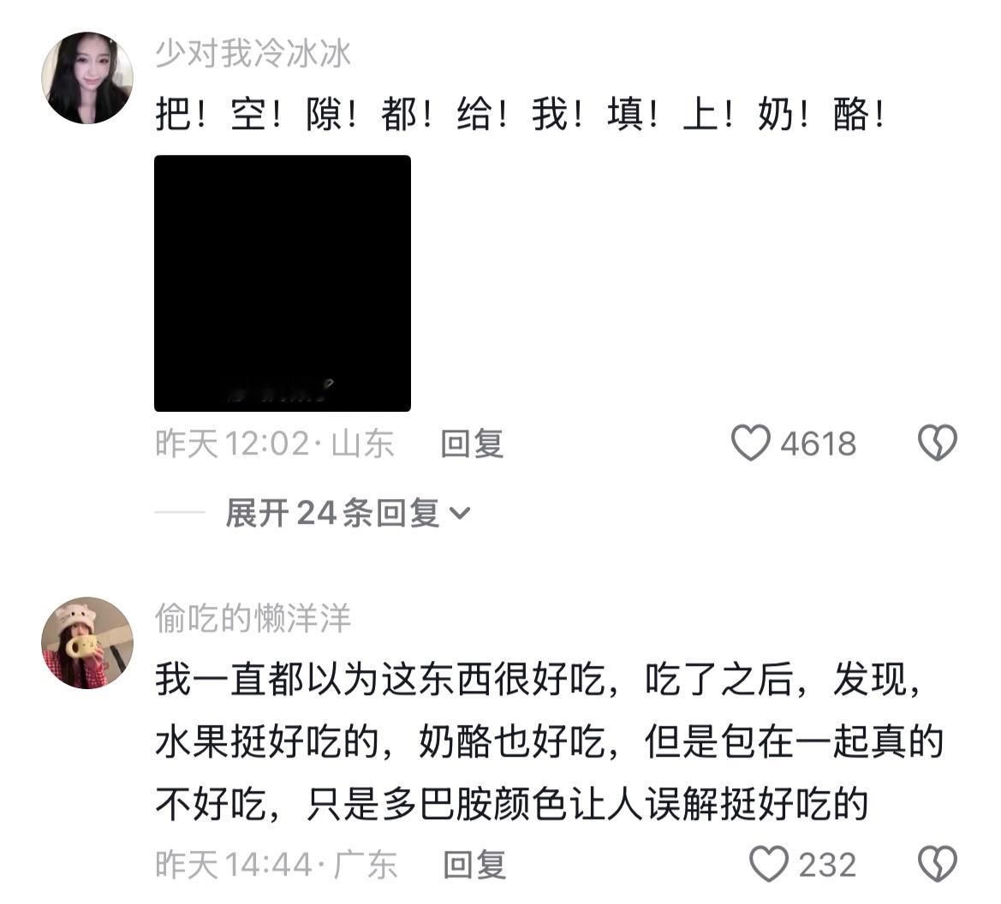Open 偷吃的懒洋洋's profile avatar
Viewport: 1001px width, 904px height.
[87, 643]
